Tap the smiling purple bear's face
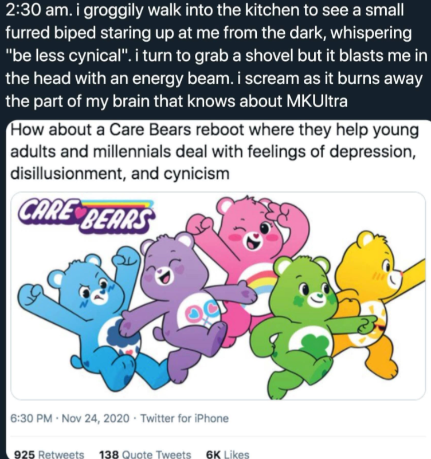Screen dimensions: 431x459 168,269
